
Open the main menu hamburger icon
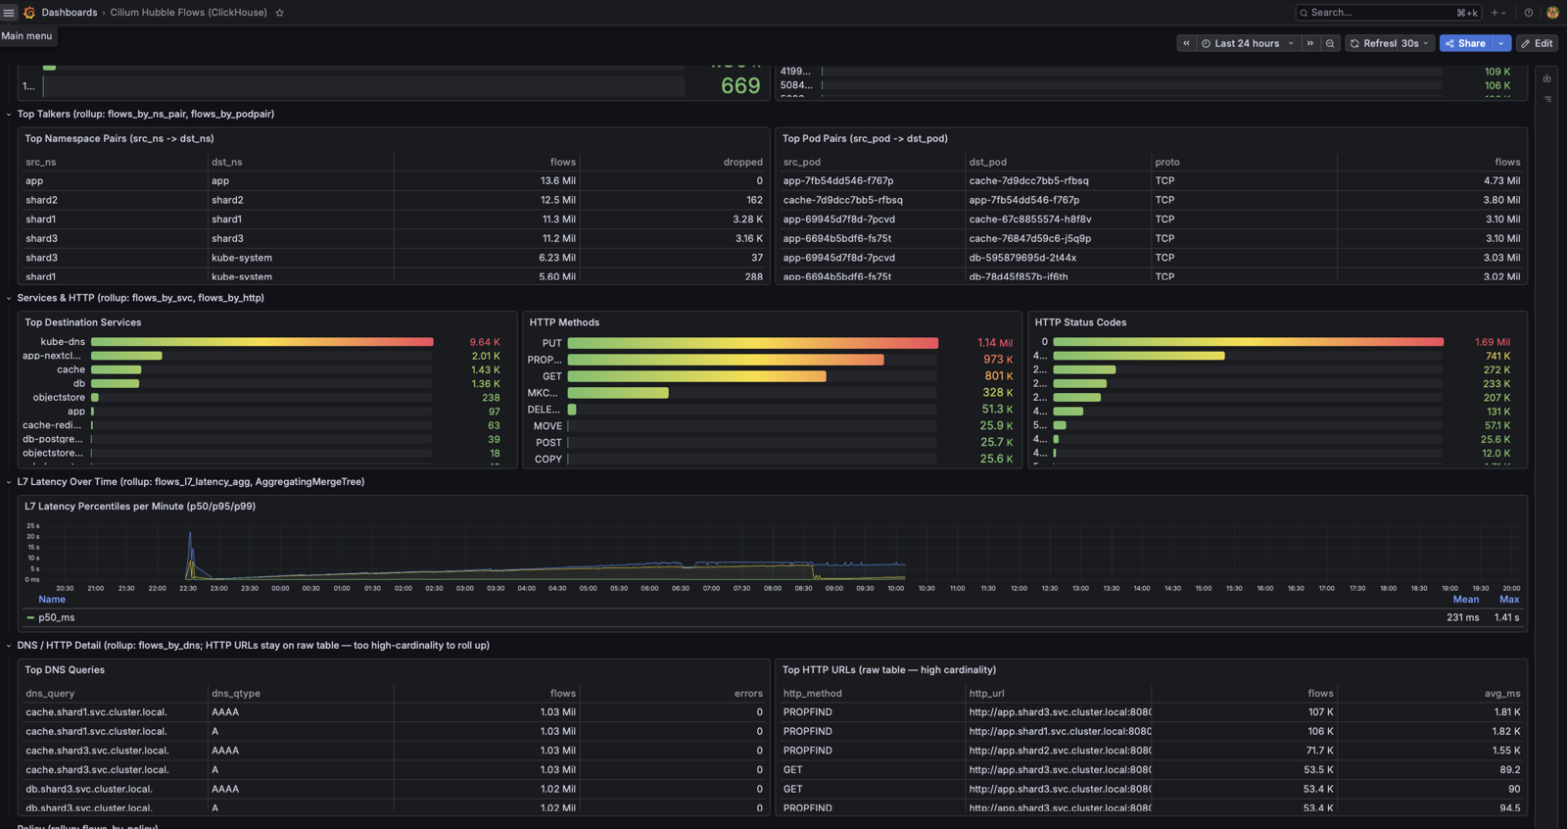(x=9, y=13)
